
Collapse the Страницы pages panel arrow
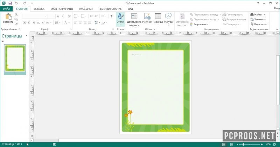[27, 36]
